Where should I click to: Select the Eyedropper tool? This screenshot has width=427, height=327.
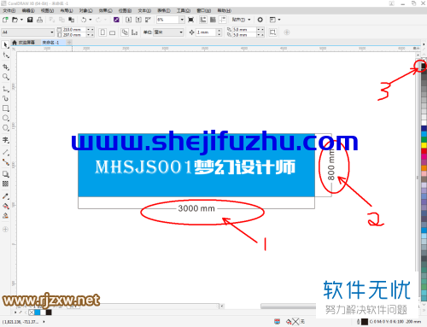5,196
